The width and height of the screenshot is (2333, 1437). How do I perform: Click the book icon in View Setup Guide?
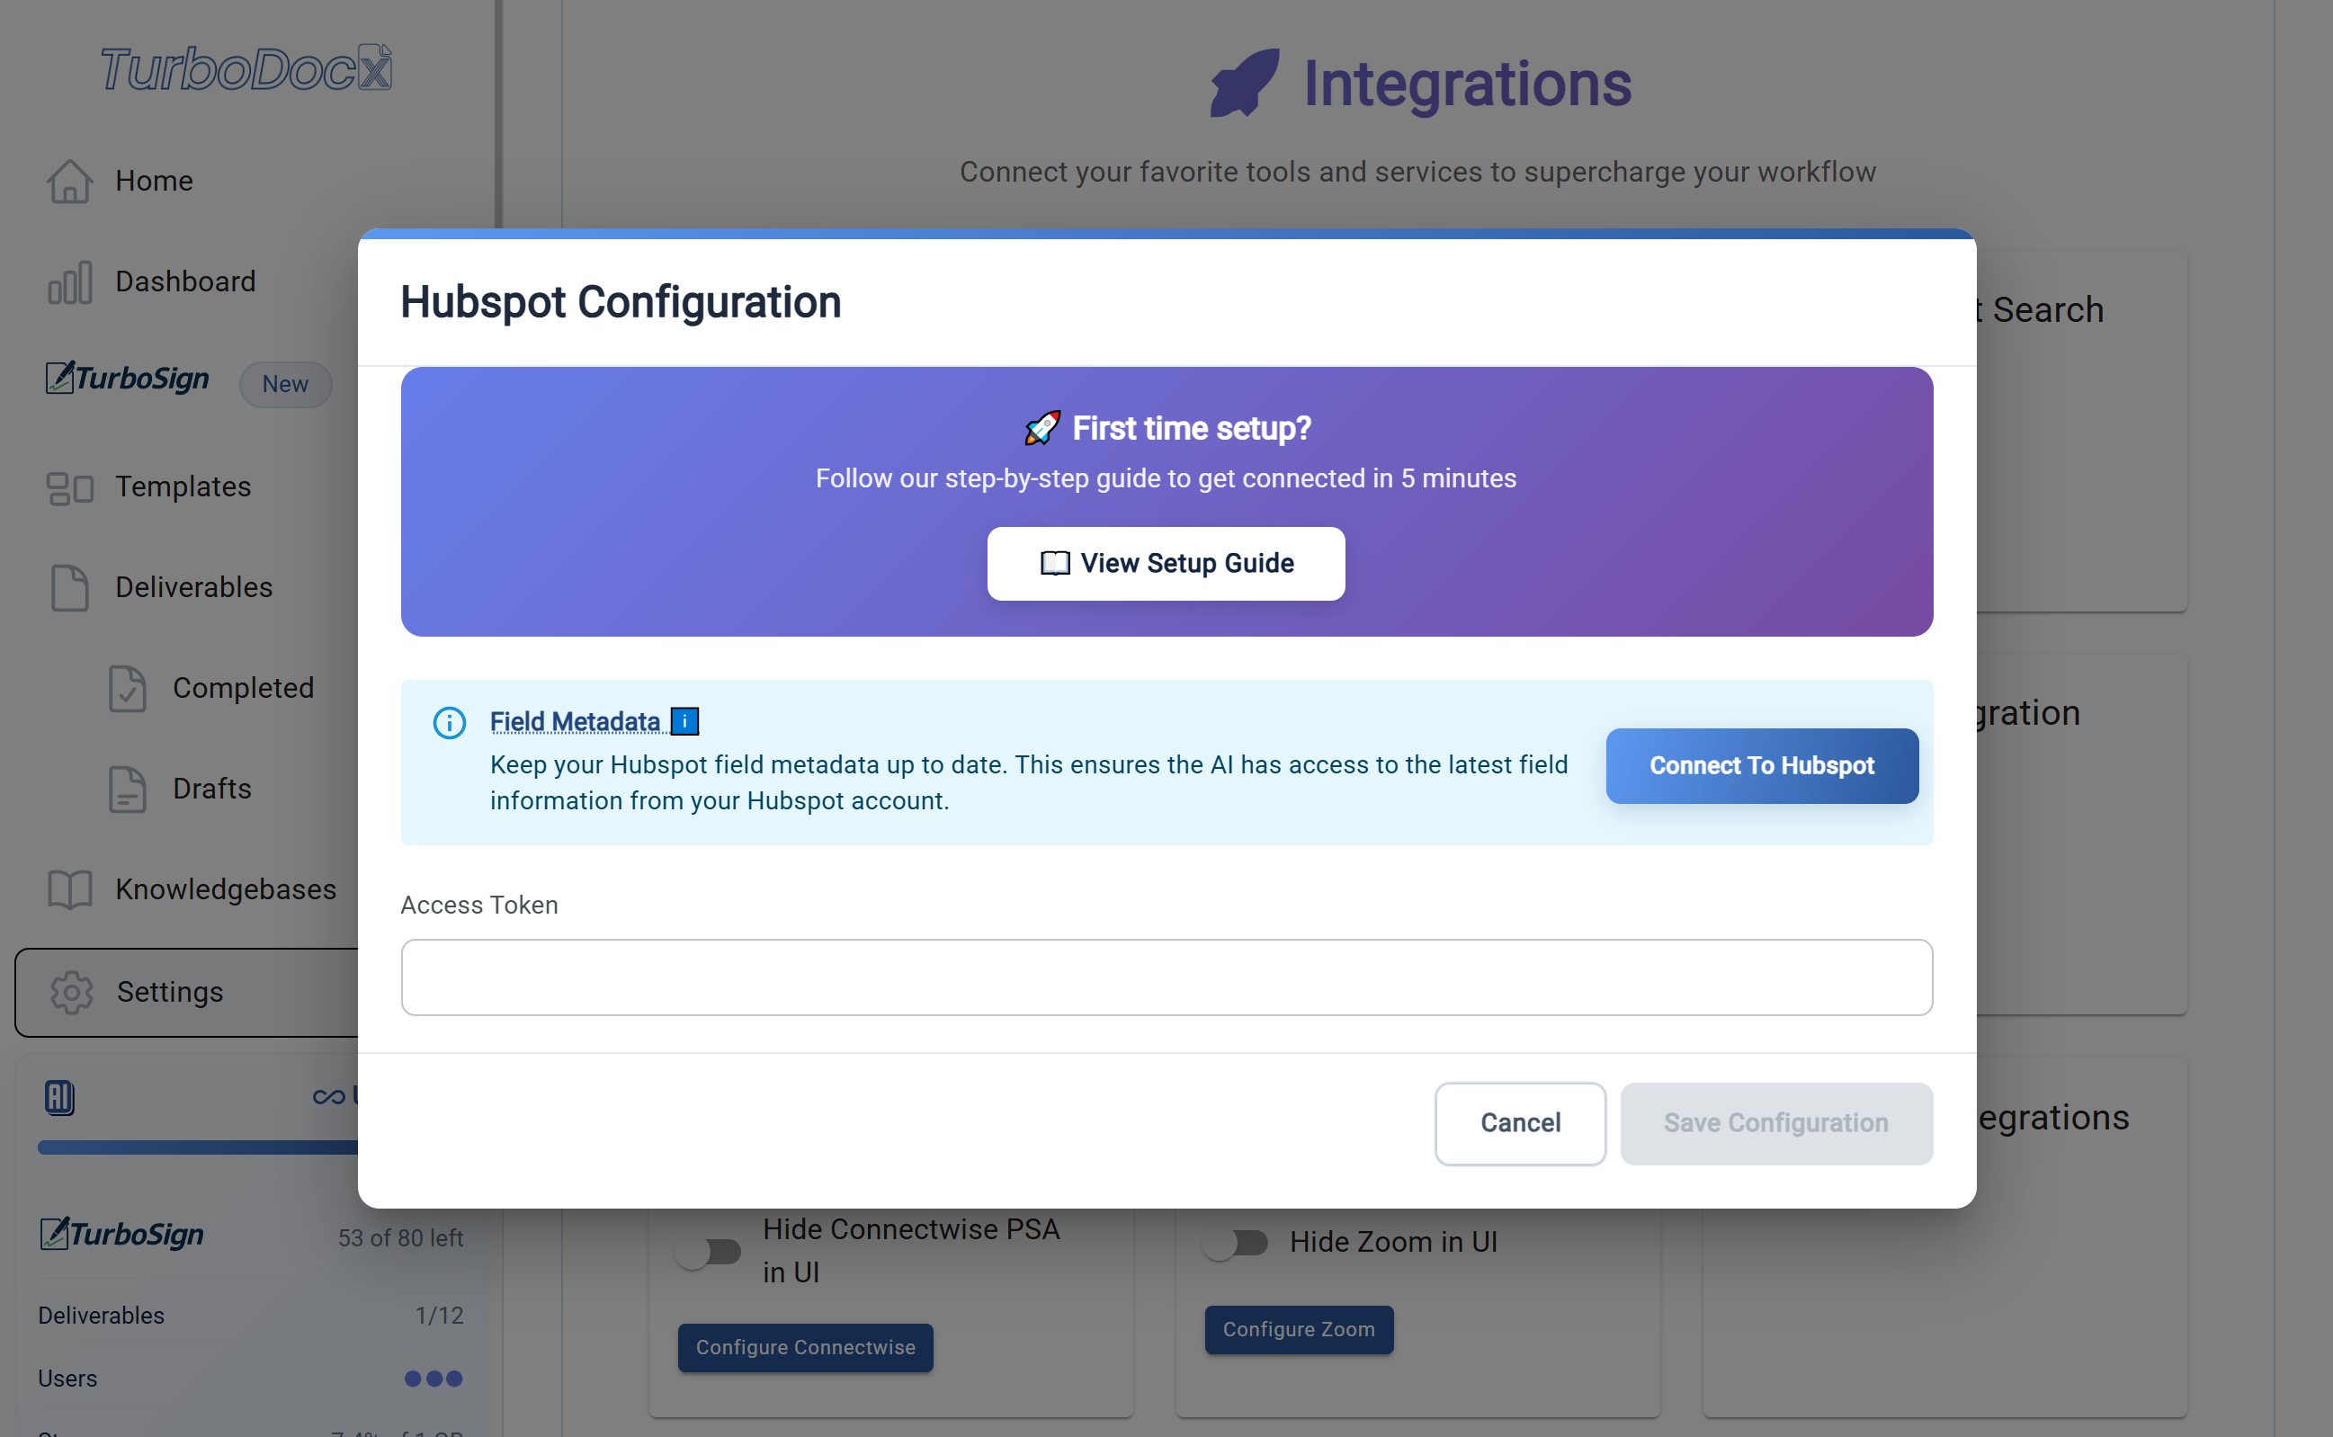point(1055,564)
